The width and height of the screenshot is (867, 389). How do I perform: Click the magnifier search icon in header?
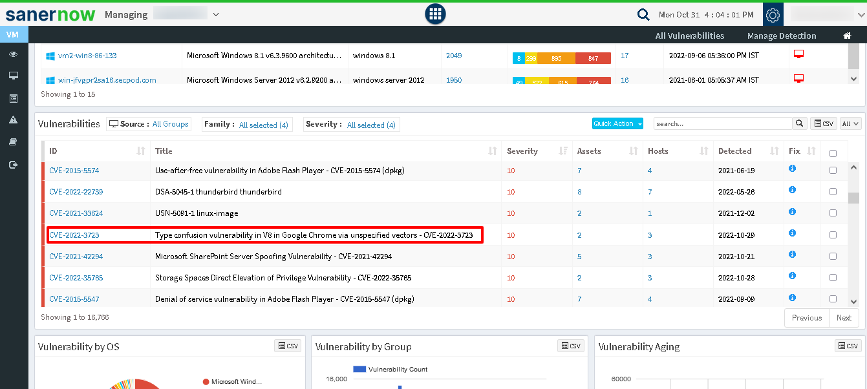point(643,14)
